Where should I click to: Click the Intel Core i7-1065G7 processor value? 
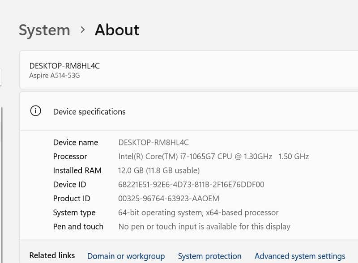213,157
